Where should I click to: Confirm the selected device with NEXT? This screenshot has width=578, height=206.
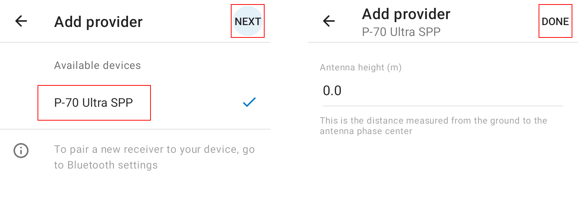click(x=248, y=21)
